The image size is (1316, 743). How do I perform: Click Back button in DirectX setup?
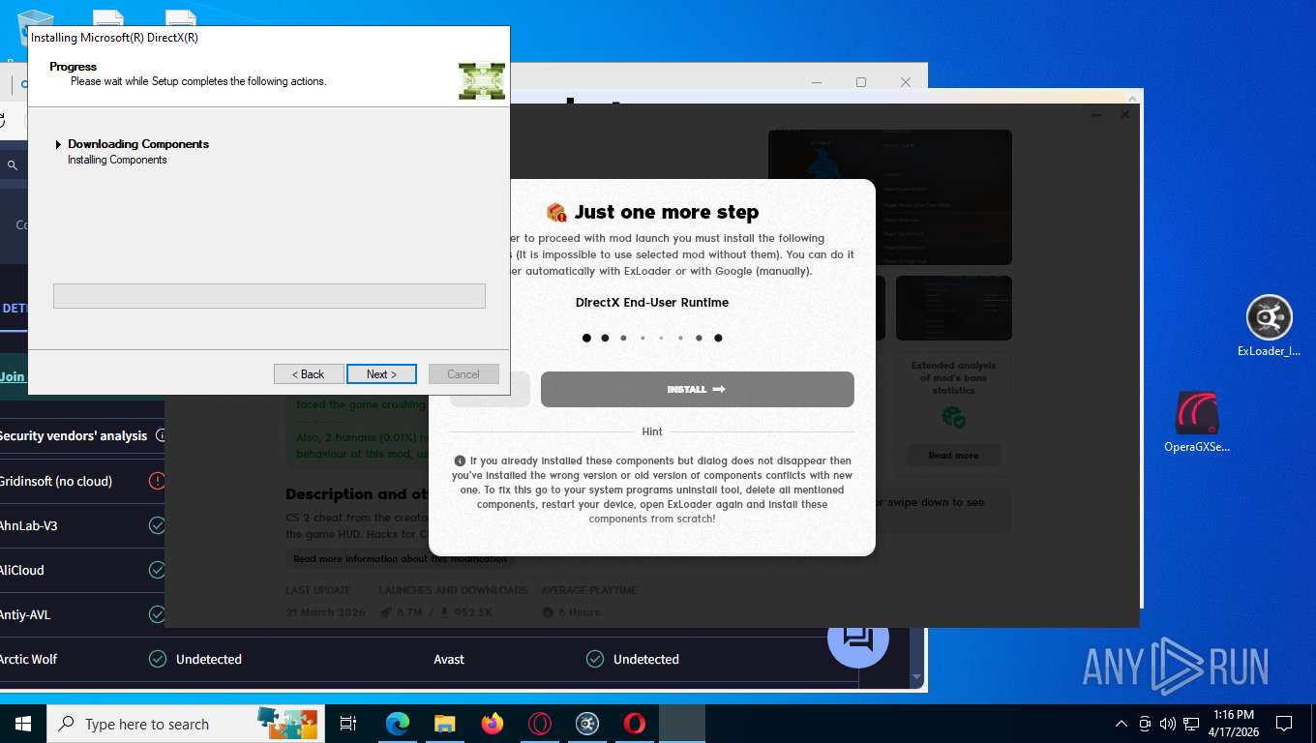[309, 374]
